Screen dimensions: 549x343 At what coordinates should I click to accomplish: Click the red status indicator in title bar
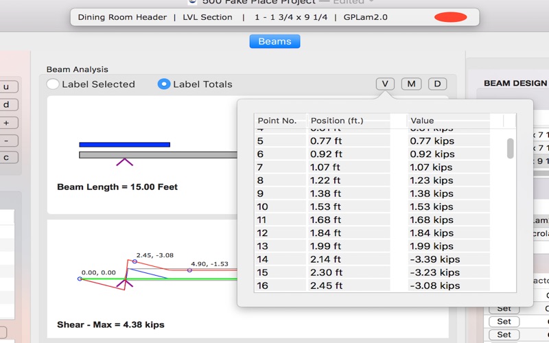pyautogui.click(x=451, y=17)
